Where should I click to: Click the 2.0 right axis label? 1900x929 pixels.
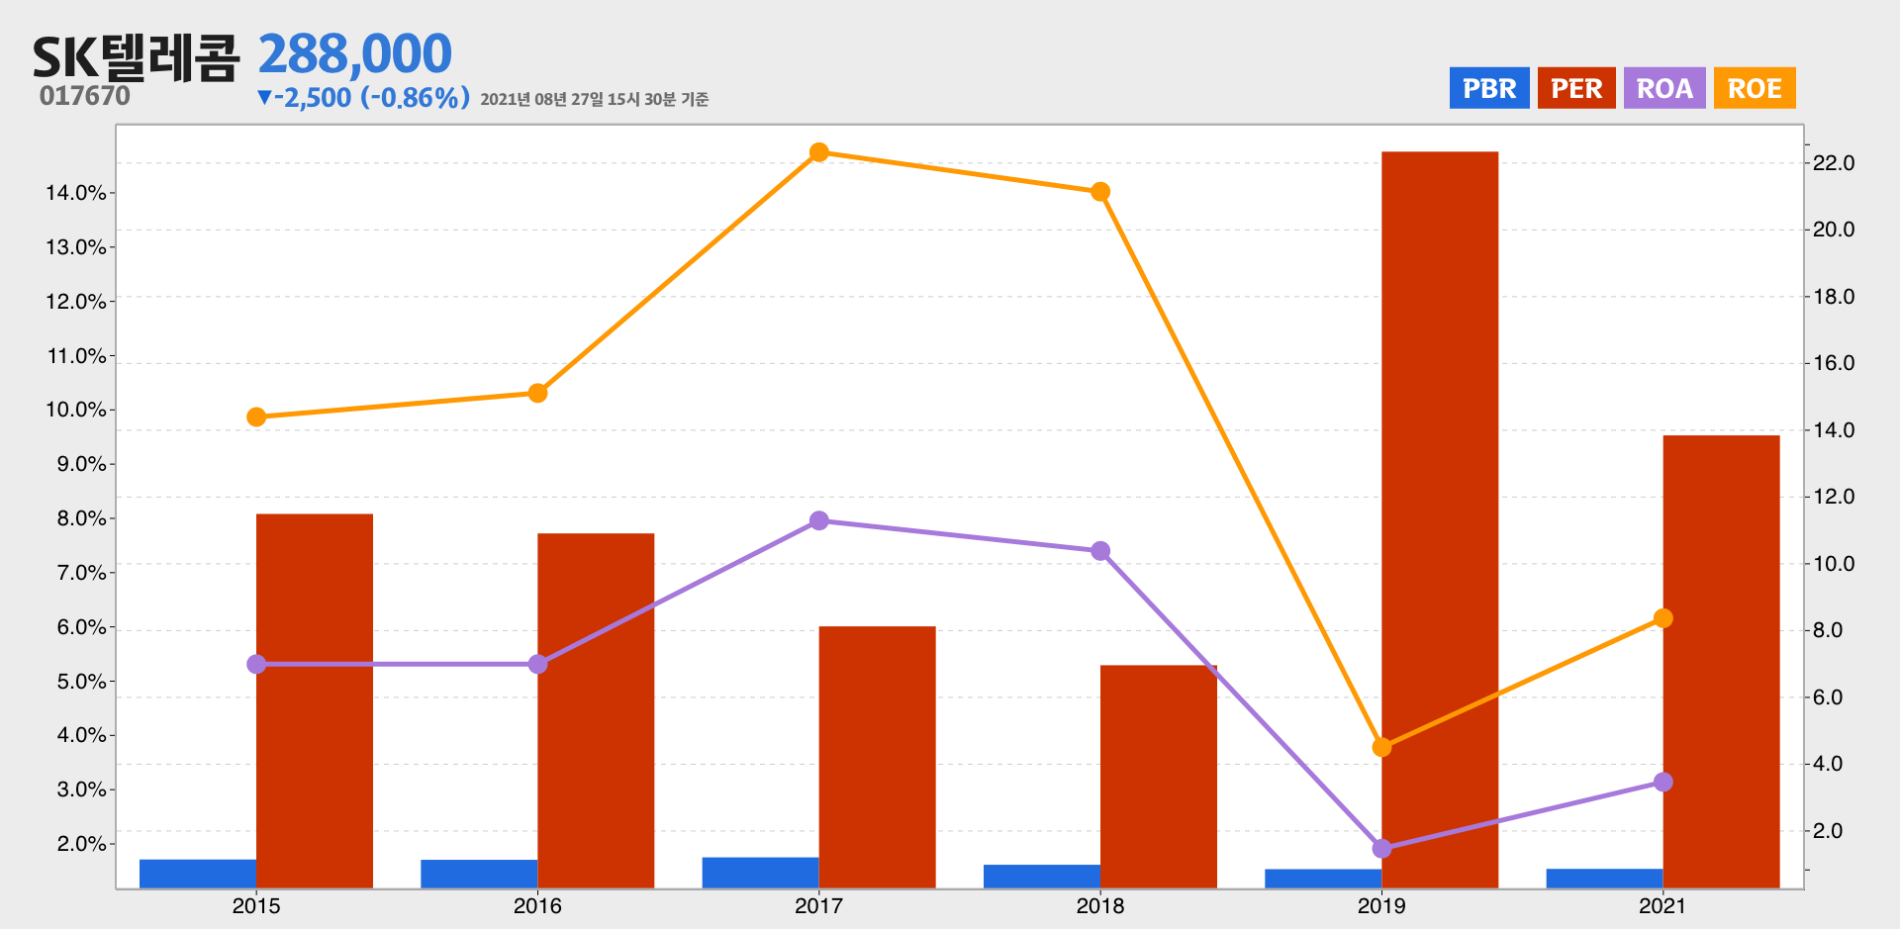tap(1828, 831)
